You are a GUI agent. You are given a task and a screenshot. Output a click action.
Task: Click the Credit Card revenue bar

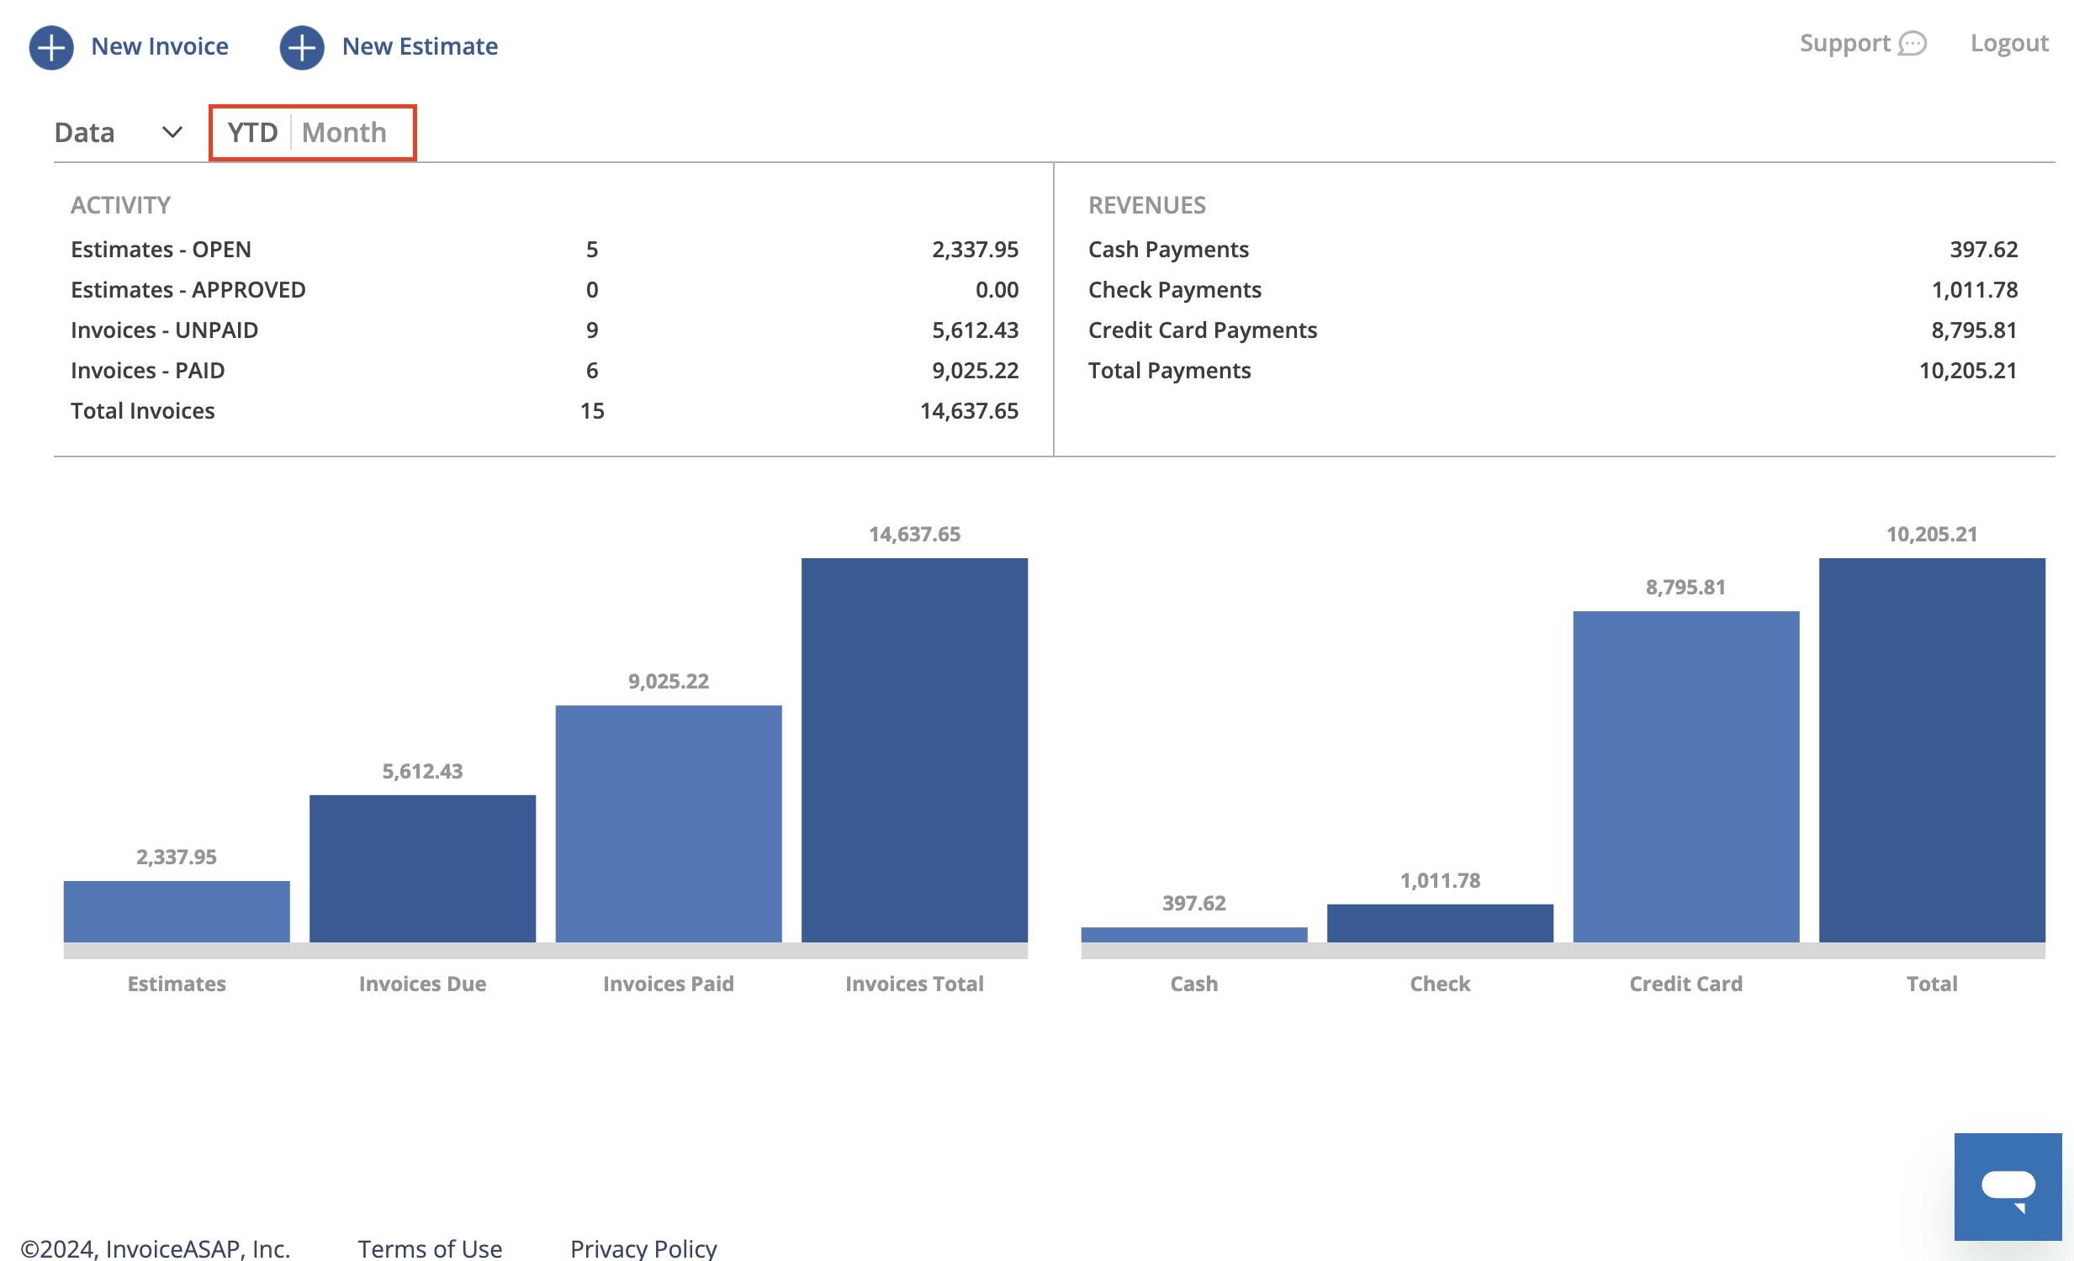pos(1686,777)
